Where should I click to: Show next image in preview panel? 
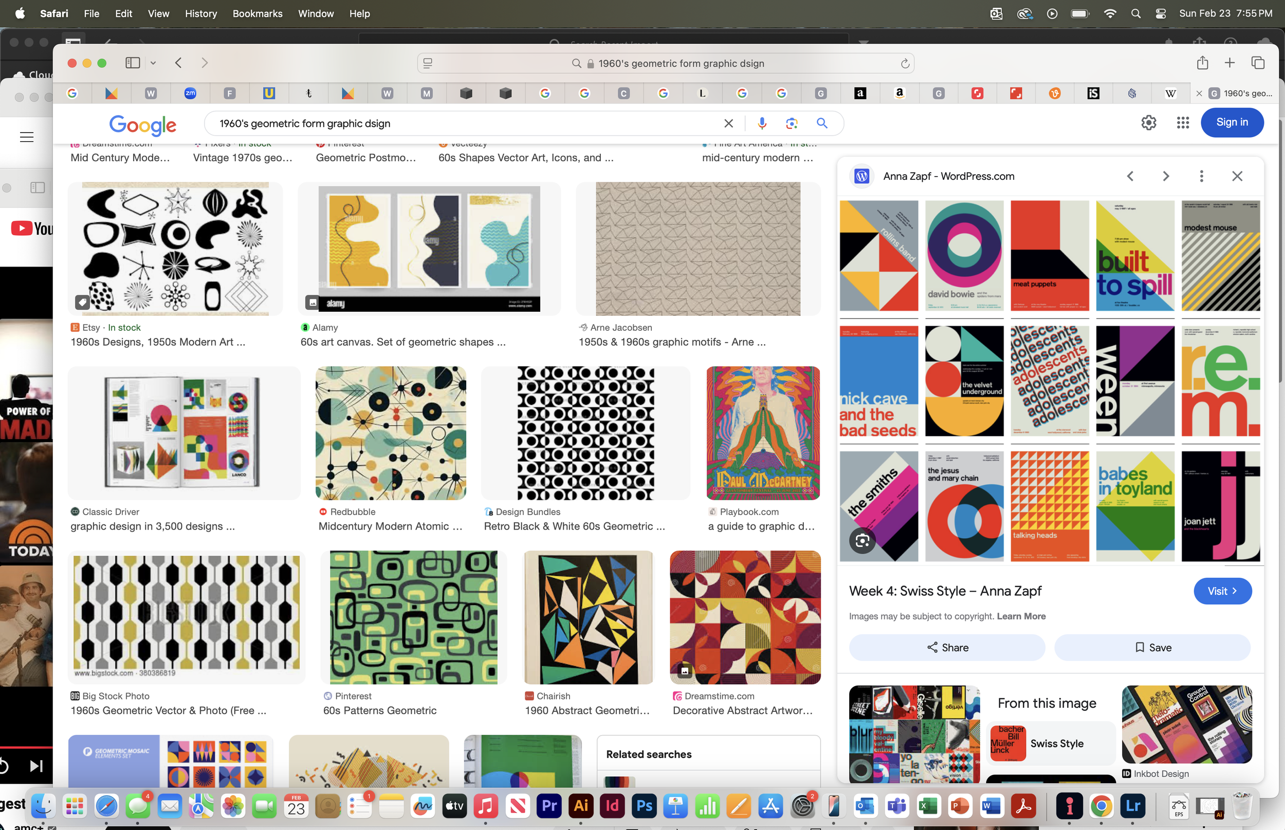click(1166, 176)
